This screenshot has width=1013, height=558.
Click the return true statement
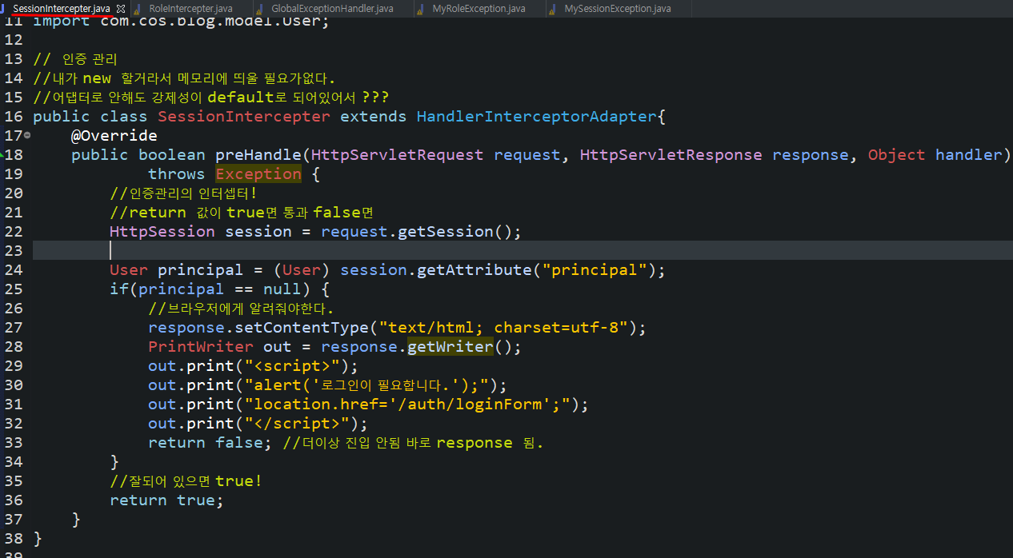point(166,500)
